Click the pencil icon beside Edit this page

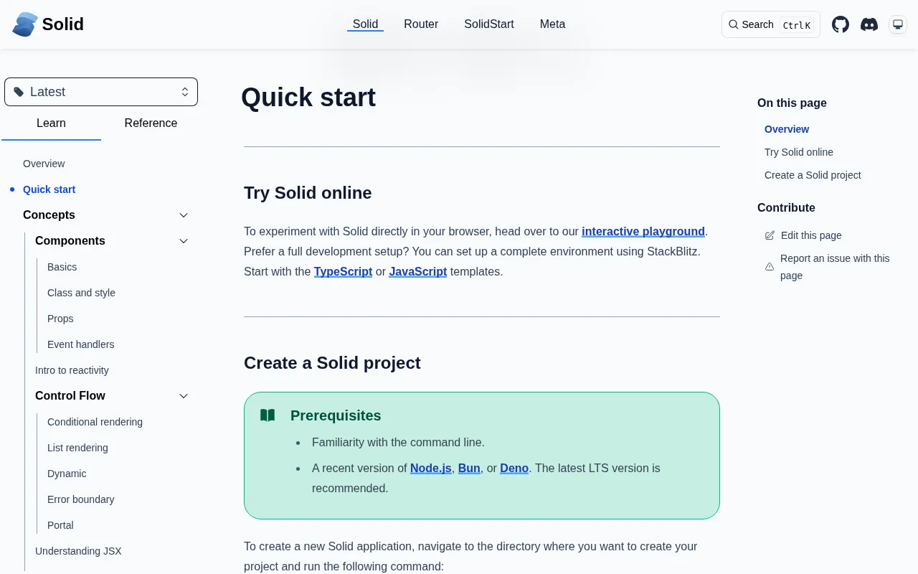(770, 235)
